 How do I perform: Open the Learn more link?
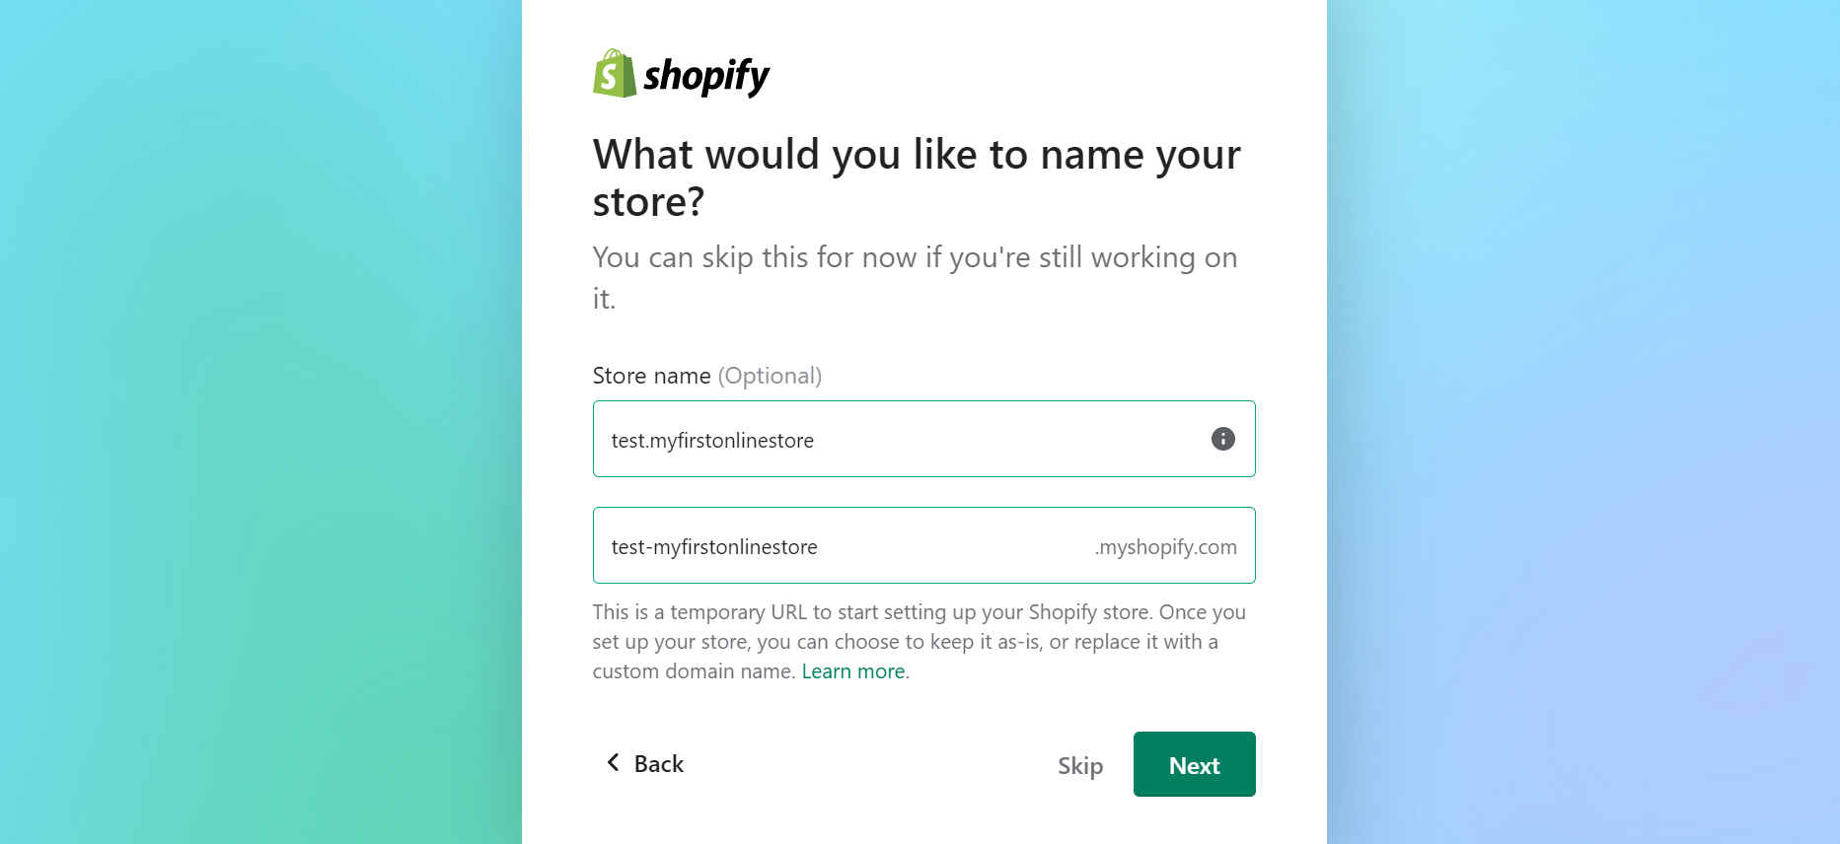coord(852,670)
